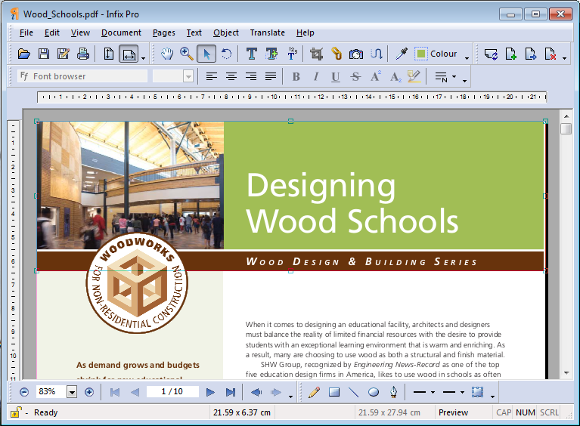The image size is (580, 426).
Task: Toggle Underline text formatting
Action: pyautogui.click(x=335, y=76)
